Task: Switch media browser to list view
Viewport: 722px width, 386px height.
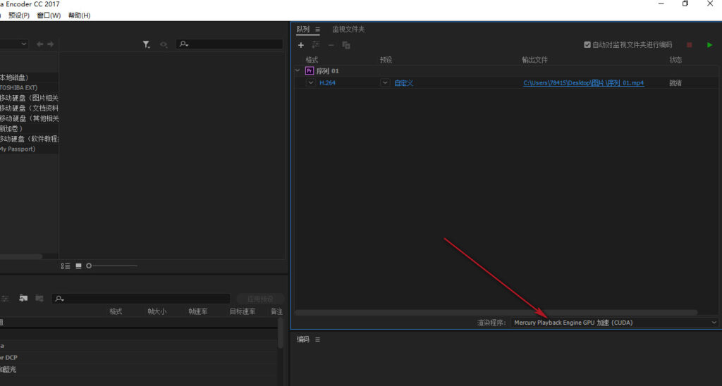Action: point(66,266)
